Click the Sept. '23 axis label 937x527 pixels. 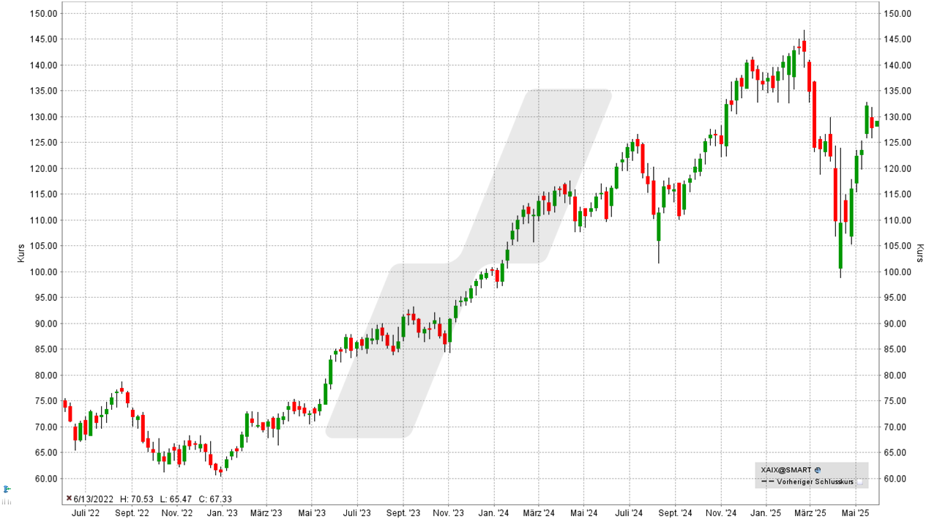point(403,514)
